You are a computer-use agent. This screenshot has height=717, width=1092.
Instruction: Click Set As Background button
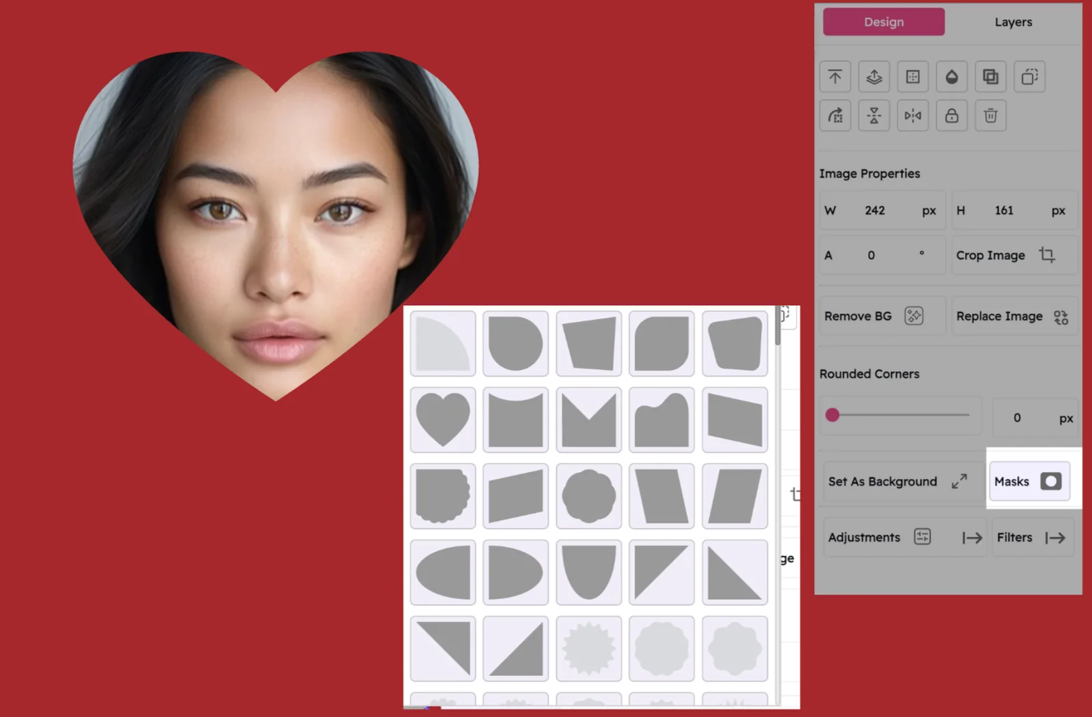coord(903,482)
